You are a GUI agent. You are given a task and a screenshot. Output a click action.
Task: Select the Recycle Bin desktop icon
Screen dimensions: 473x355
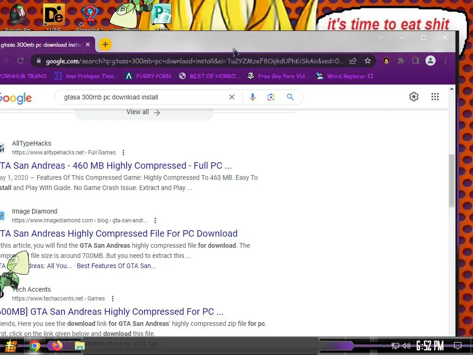pyautogui.click(x=18, y=17)
